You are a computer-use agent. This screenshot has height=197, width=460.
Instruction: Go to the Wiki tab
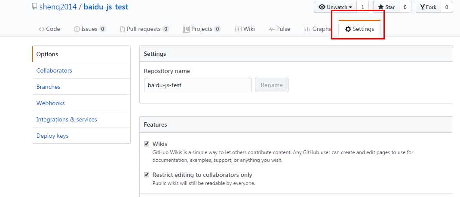[x=245, y=29]
